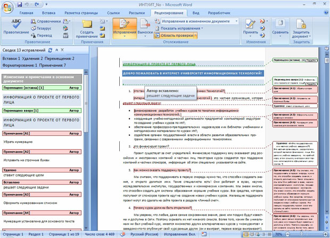
Task: Click the document vertical scrollbar up arrow
Action: click(x=327, y=54)
